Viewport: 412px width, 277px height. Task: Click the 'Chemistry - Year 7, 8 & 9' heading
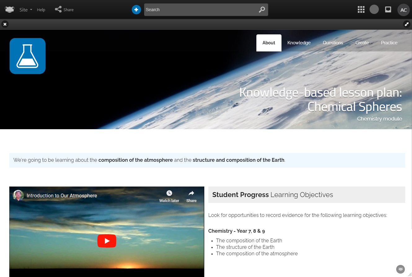pos(237,231)
